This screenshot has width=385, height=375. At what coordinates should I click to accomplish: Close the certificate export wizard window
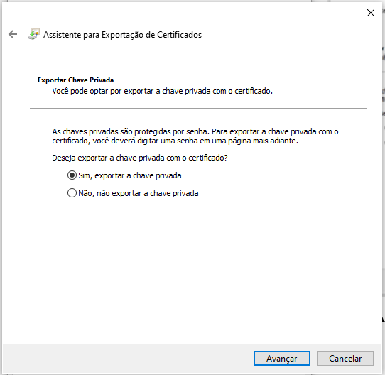(371, 13)
